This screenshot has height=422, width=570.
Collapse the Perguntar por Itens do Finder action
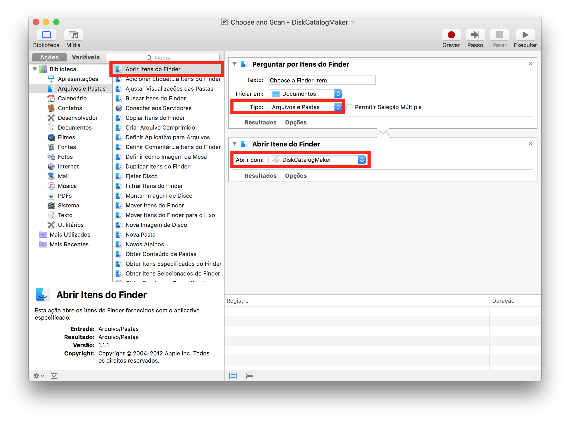click(x=235, y=64)
